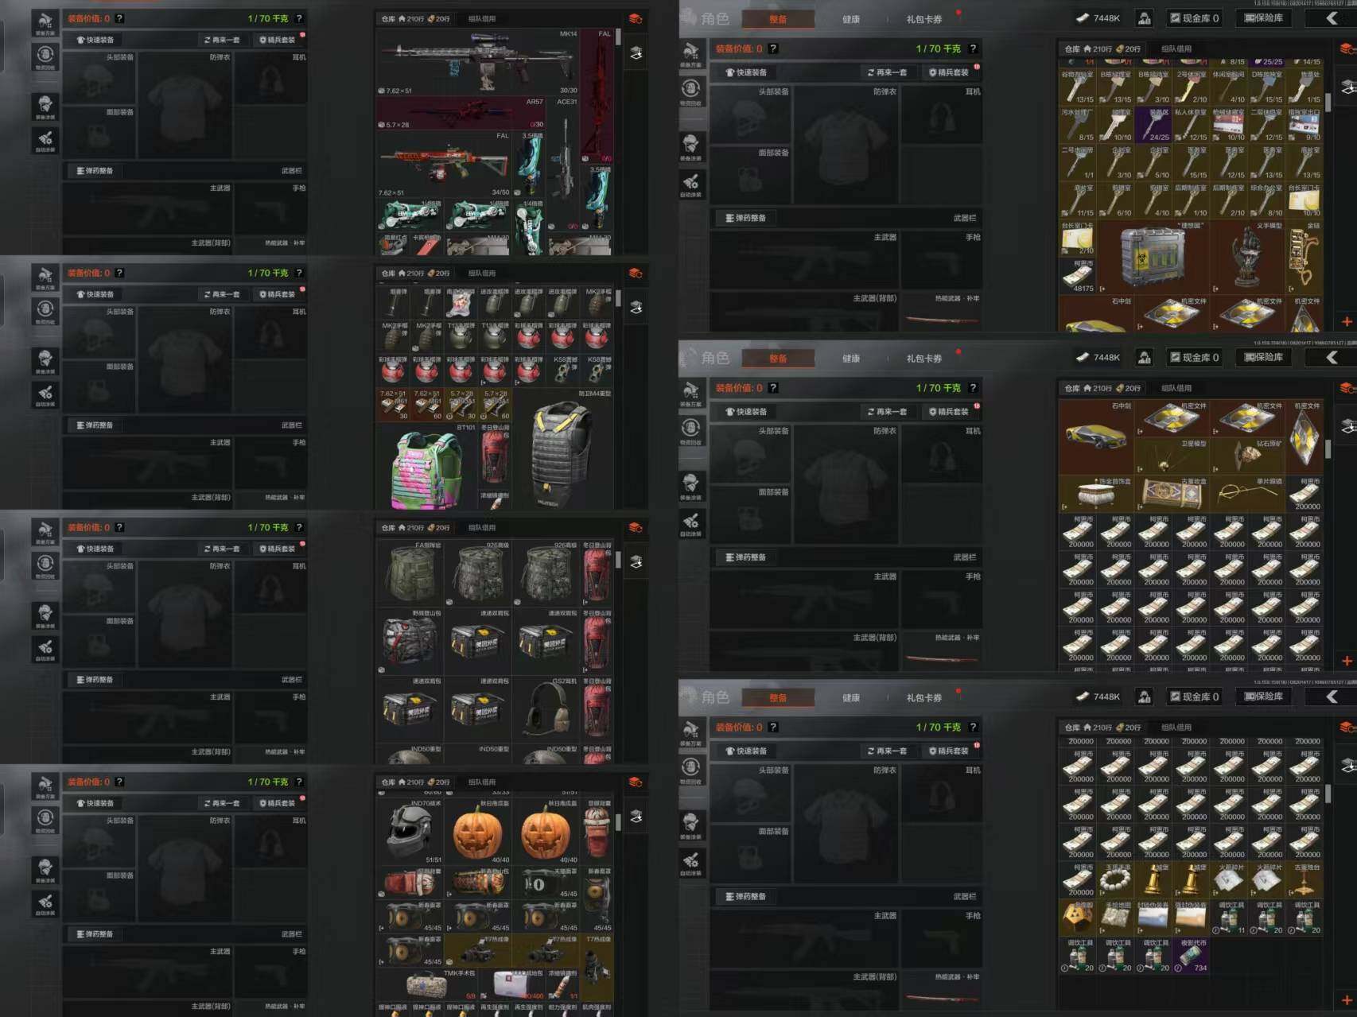Select the purple token stack showing 734
The image size is (1357, 1017).
(x=1190, y=955)
